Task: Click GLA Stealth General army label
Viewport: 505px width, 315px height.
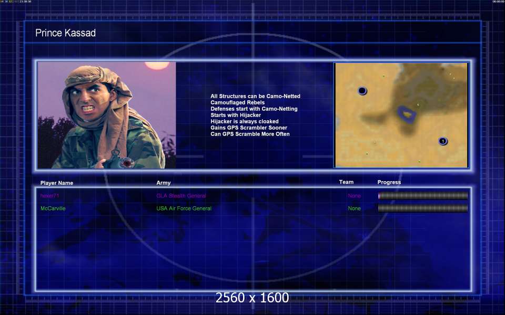Action: click(x=181, y=196)
